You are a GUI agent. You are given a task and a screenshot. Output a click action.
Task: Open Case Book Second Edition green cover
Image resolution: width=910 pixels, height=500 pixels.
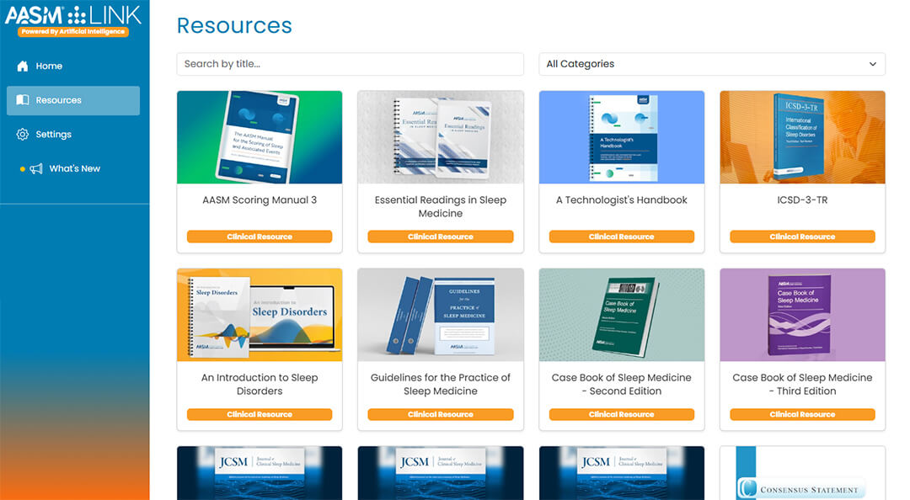tap(622, 315)
